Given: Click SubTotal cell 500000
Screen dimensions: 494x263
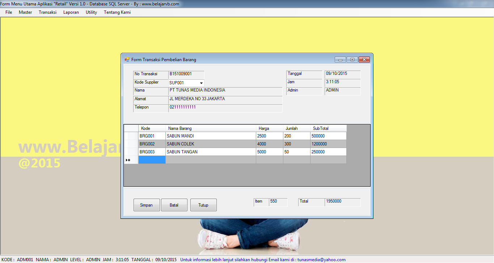Looking at the screenshot, I should (x=328, y=136).
